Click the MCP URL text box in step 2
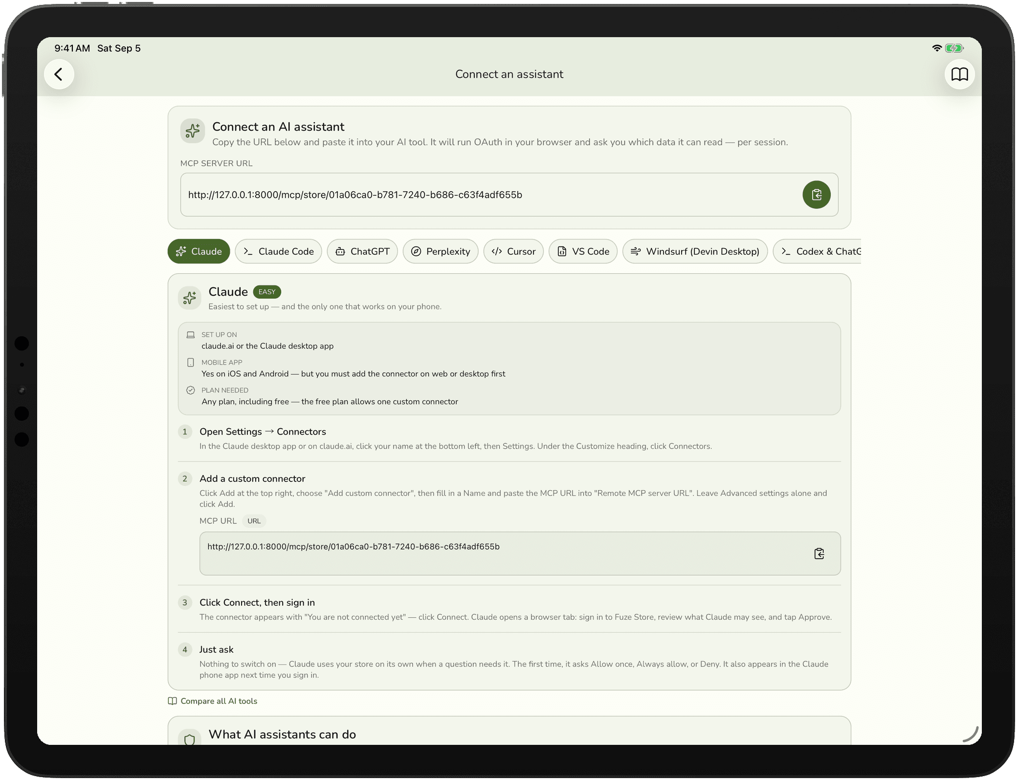Image resolution: width=1019 pixels, height=782 pixels. click(520, 553)
